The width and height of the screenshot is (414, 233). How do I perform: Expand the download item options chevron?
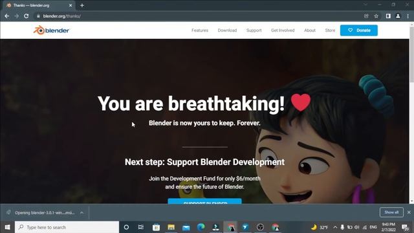pos(82,213)
